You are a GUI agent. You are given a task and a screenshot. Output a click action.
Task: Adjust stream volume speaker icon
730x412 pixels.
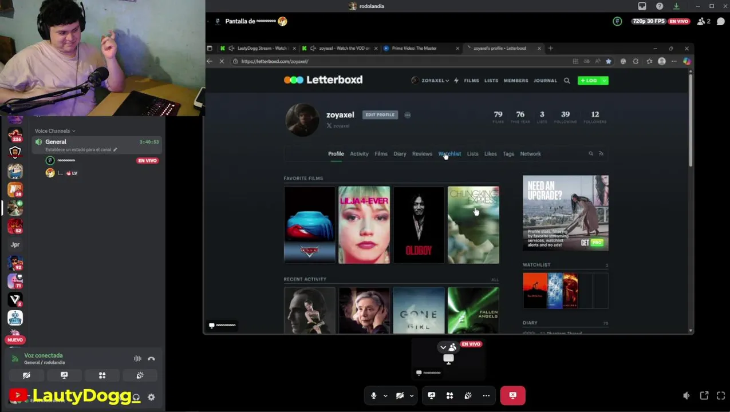pyautogui.click(x=686, y=395)
